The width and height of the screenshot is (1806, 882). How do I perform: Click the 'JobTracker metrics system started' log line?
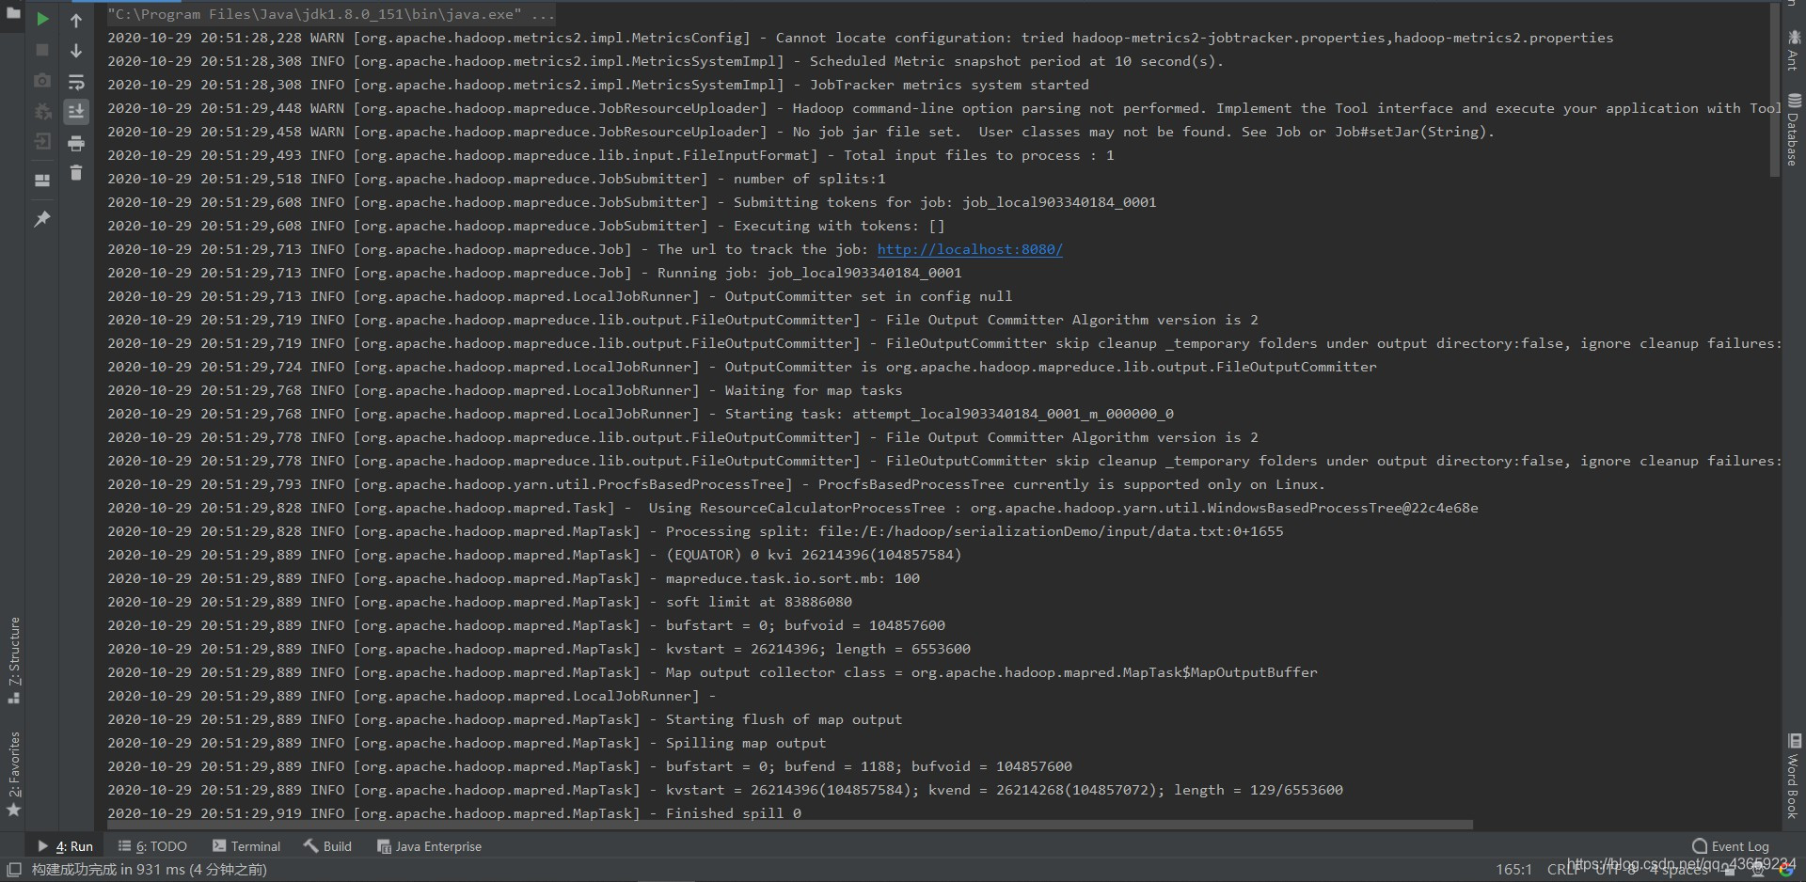pos(598,85)
